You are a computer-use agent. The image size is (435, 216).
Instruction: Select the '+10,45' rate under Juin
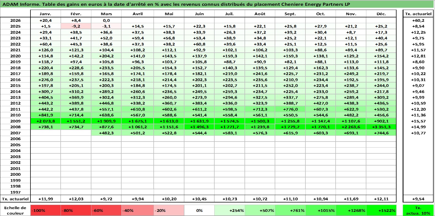point(199,199)
